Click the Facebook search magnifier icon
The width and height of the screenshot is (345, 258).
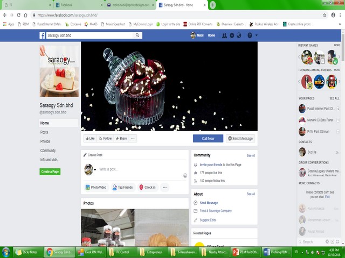138,35
